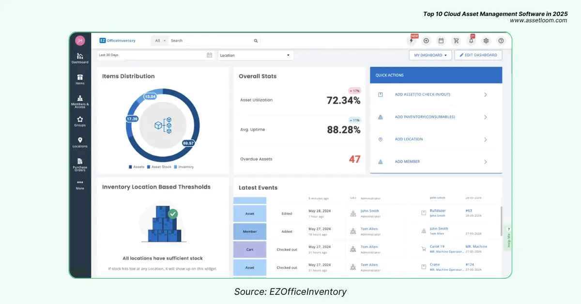Open help via the question mark icon

501,41
